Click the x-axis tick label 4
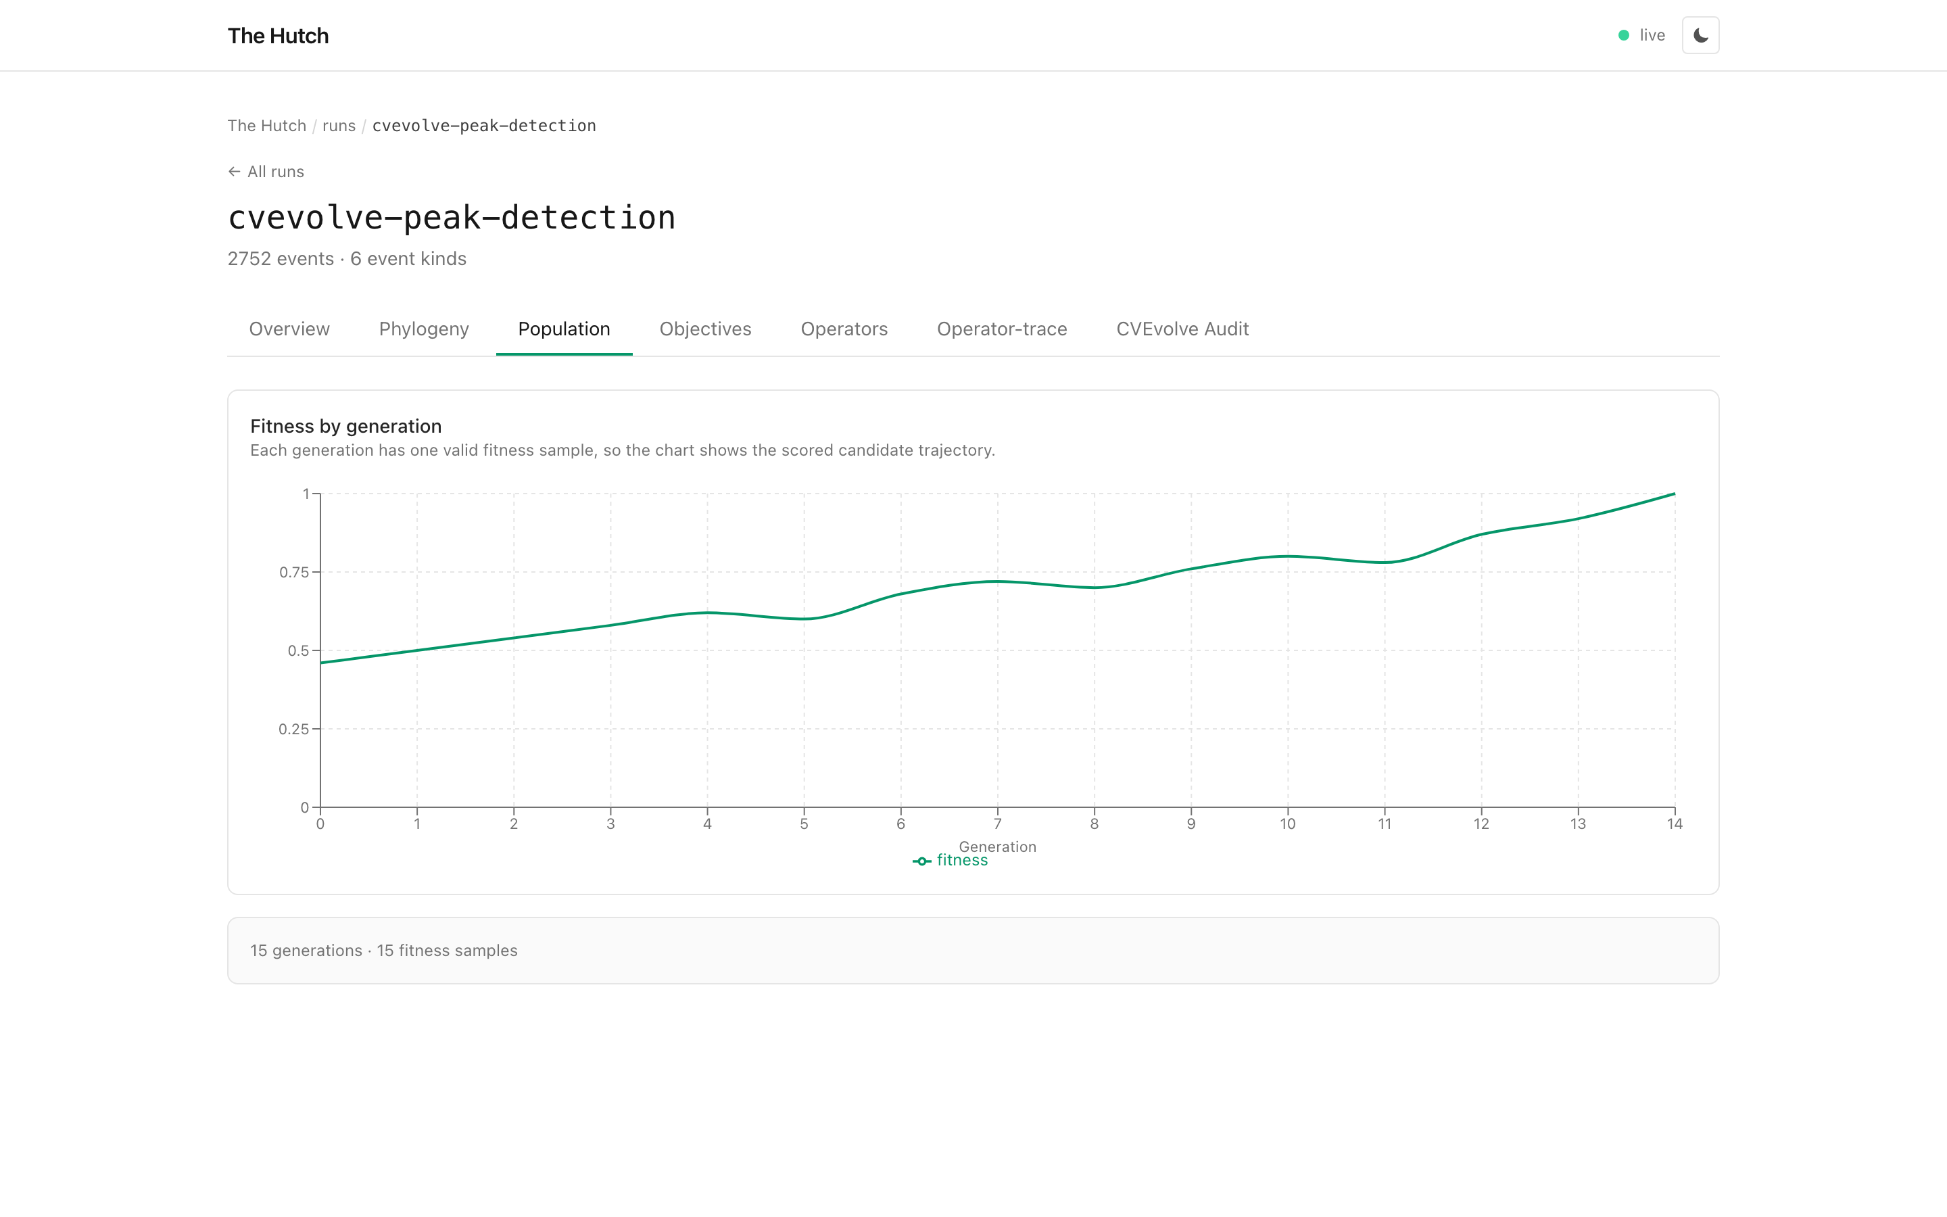 pos(707,824)
